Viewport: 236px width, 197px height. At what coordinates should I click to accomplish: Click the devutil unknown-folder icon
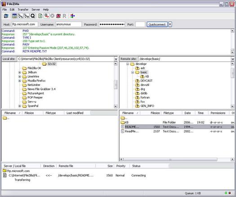[137, 85]
